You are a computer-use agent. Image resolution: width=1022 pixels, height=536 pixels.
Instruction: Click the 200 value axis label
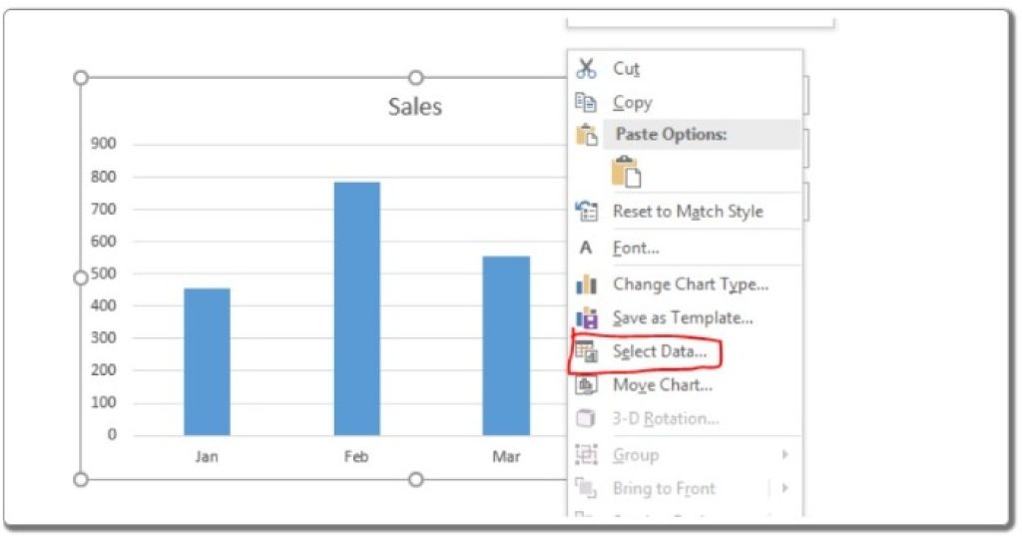coord(104,369)
